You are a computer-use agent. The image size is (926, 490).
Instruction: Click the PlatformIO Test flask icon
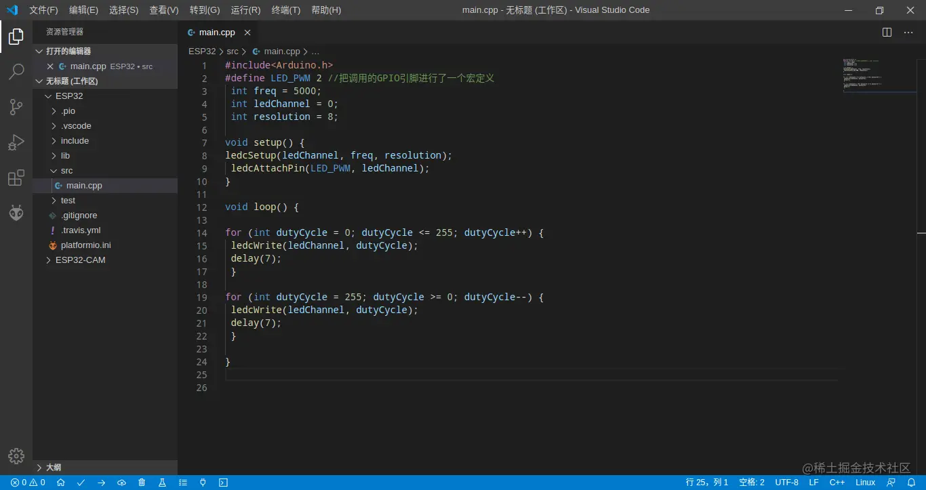pos(162,483)
